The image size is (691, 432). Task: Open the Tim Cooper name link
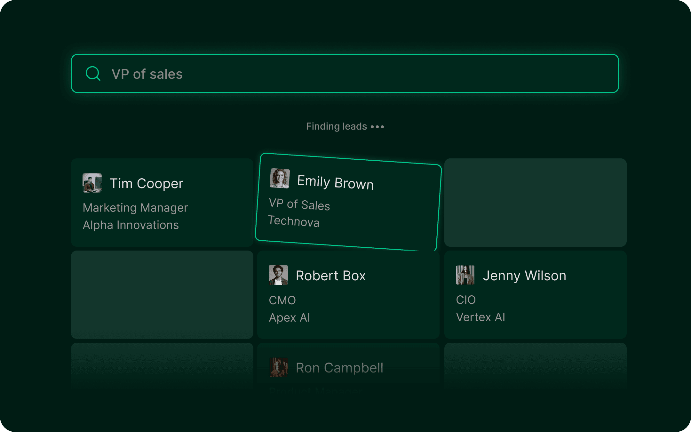147,184
